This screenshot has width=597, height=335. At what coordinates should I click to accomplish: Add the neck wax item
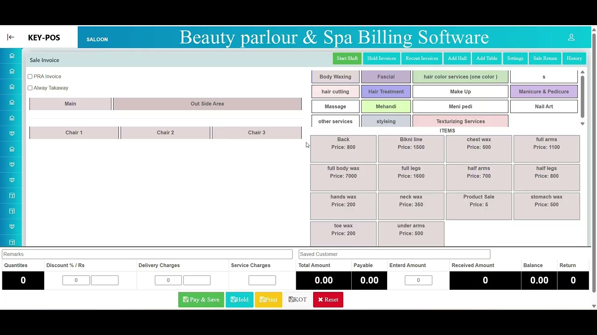pyautogui.click(x=411, y=206)
